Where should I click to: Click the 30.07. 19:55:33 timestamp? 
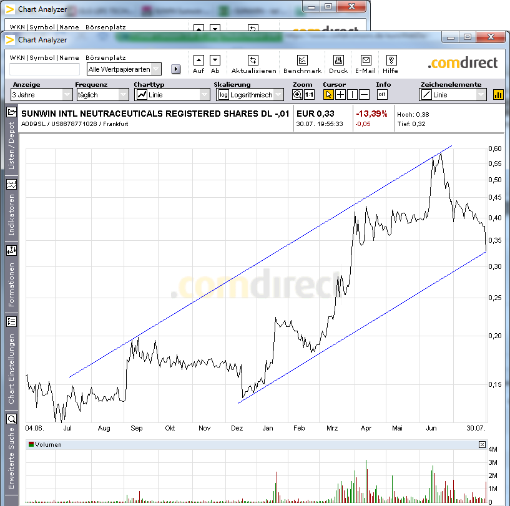coord(320,124)
